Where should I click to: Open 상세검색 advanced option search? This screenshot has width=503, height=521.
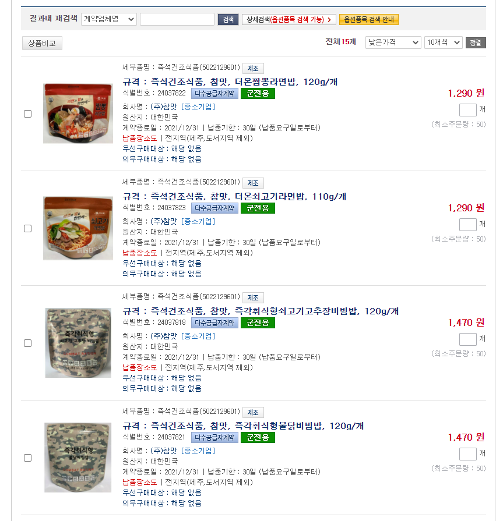pos(289,20)
